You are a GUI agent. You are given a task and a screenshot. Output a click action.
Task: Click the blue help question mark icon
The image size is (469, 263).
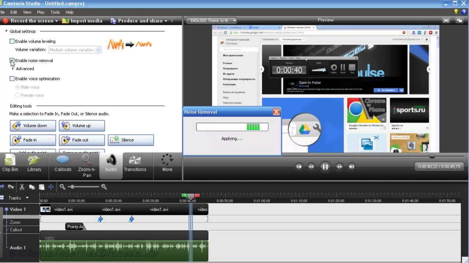tap(464, 12)
